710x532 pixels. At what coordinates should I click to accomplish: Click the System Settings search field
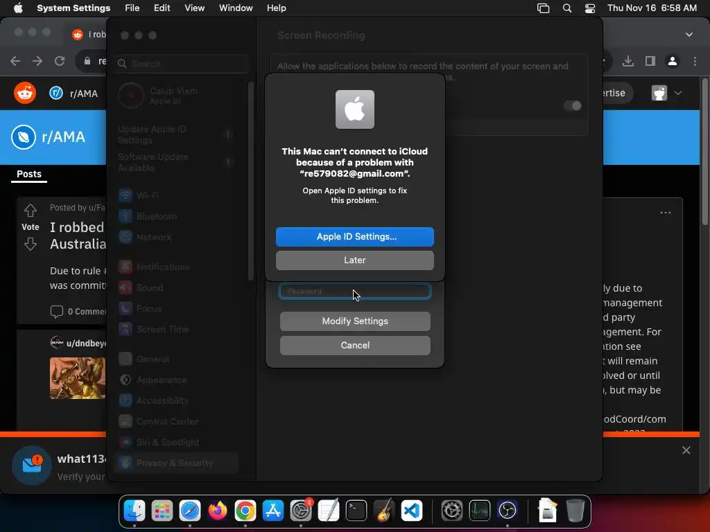tap(182, 64)
